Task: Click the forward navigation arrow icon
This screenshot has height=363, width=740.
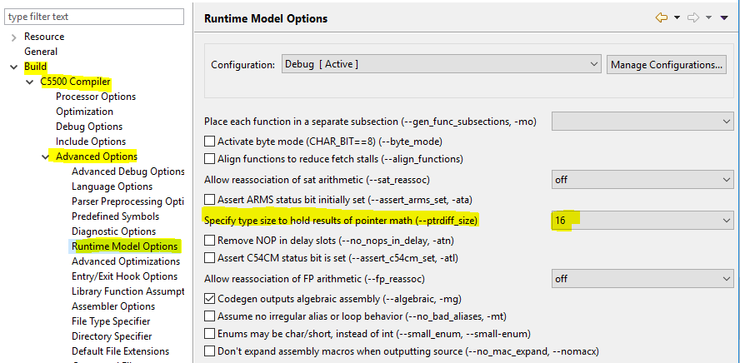Action: point(692,17)
